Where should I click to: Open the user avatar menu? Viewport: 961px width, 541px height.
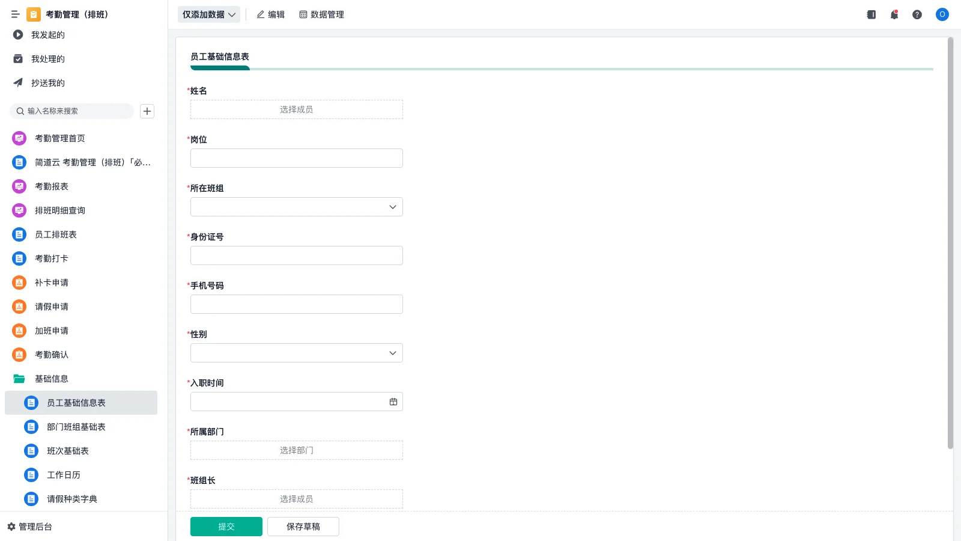pos(942,14)
